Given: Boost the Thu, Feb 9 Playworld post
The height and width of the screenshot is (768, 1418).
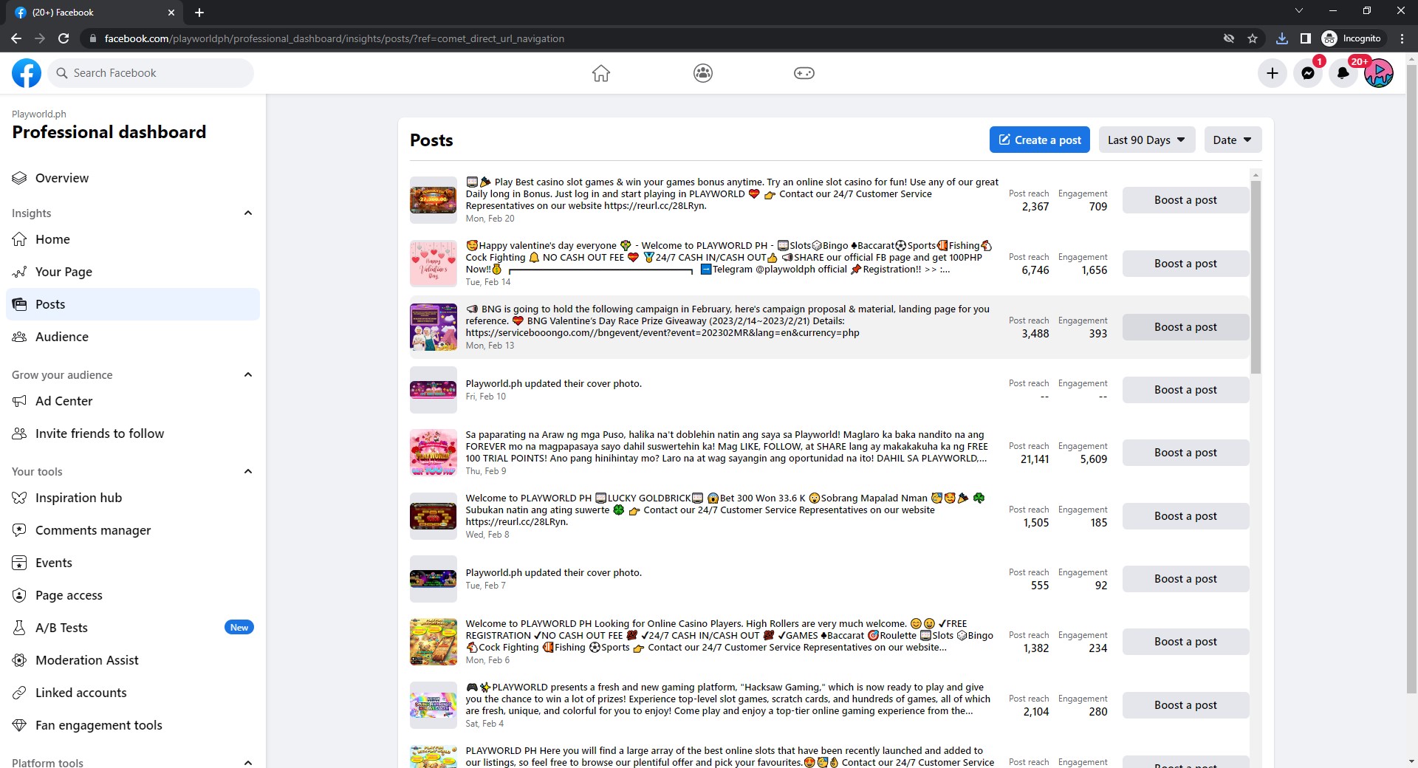Looking at the screenshot, I should click(x=1185, y=453).
